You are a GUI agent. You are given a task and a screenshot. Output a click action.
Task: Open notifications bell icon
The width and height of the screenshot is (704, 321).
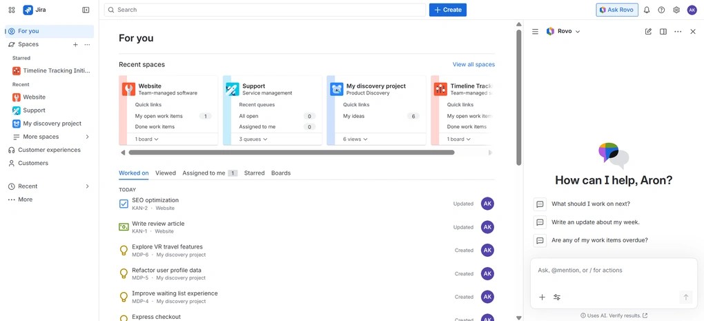tap(647, 10)
